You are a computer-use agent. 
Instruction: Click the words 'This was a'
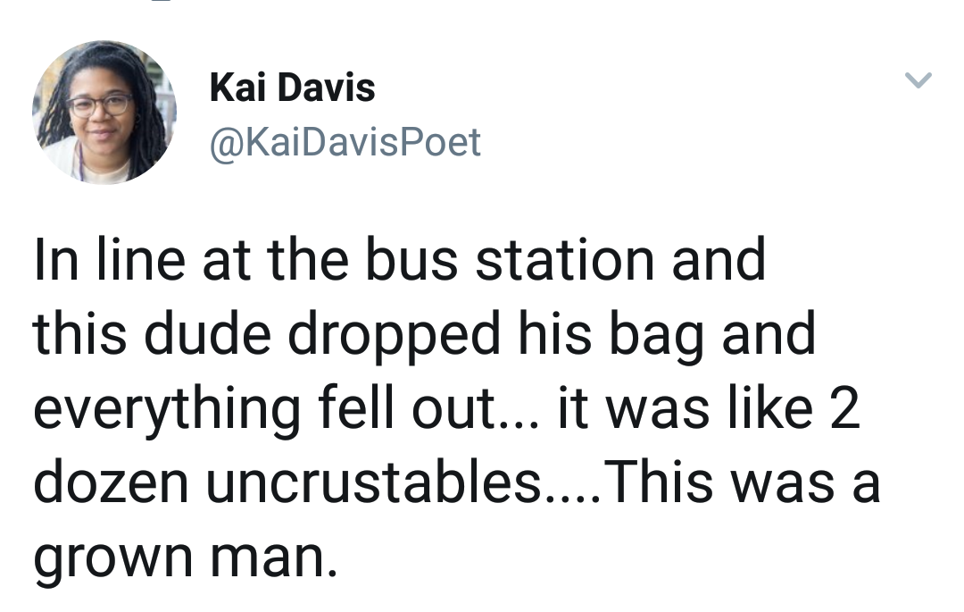point(744,482)
